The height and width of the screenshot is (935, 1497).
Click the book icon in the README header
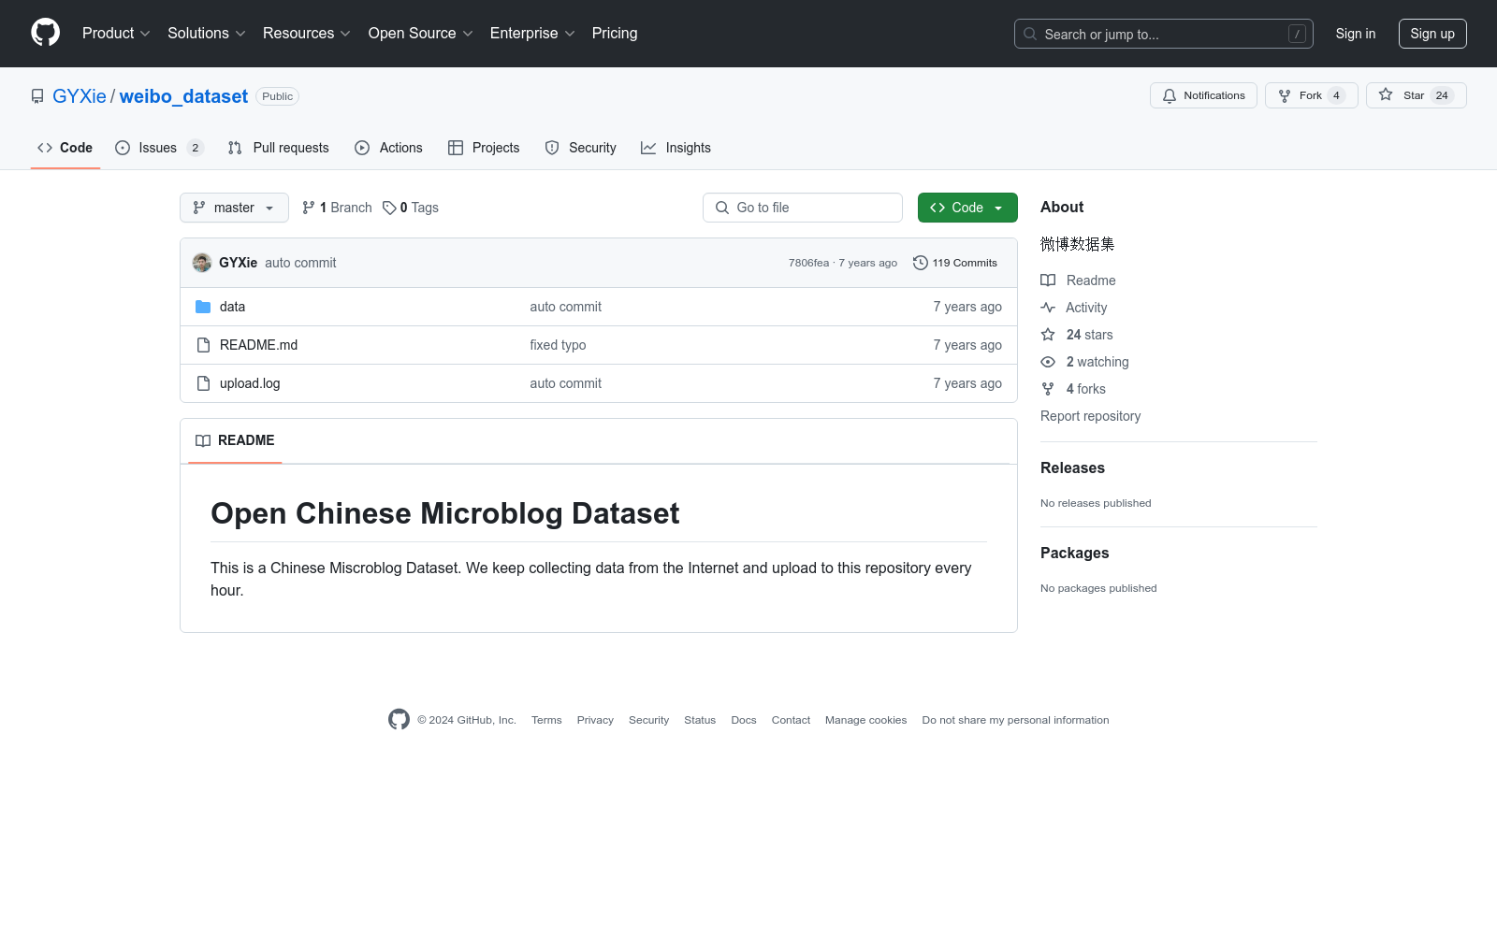pyautogui.click(x=203, y=440)
